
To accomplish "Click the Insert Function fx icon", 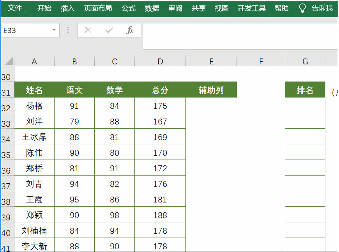I will tap(130, 30).
